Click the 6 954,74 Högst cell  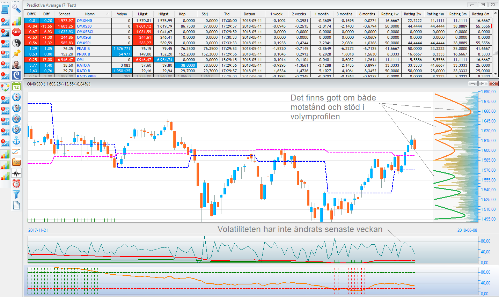click(x=163, y=60)
